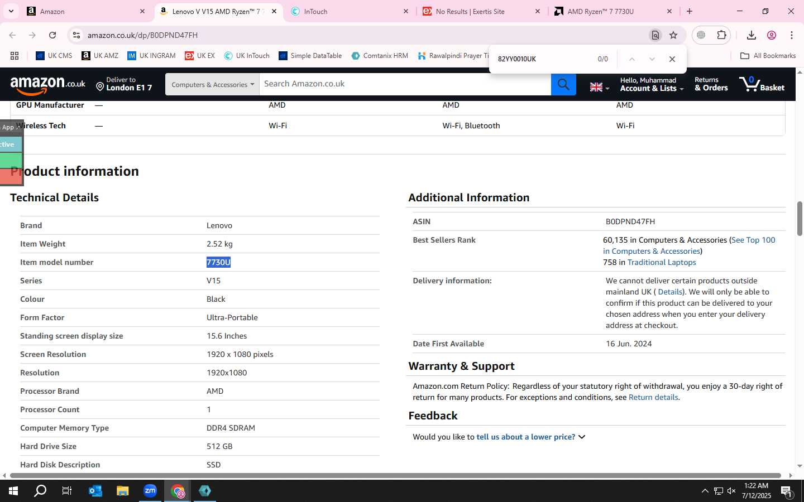This screenshot has width=804, height=502.
Task: Click the Chrome taskbar icon
Action: (178, 491)
